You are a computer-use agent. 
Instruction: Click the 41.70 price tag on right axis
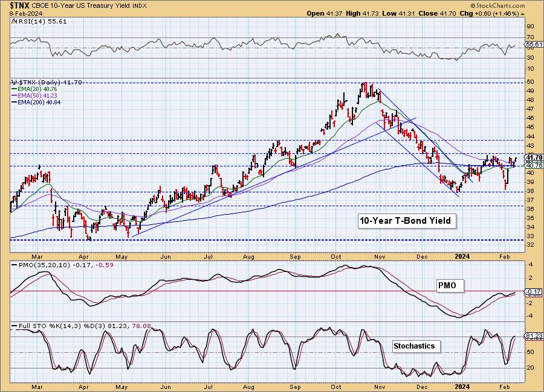point(535,157)
